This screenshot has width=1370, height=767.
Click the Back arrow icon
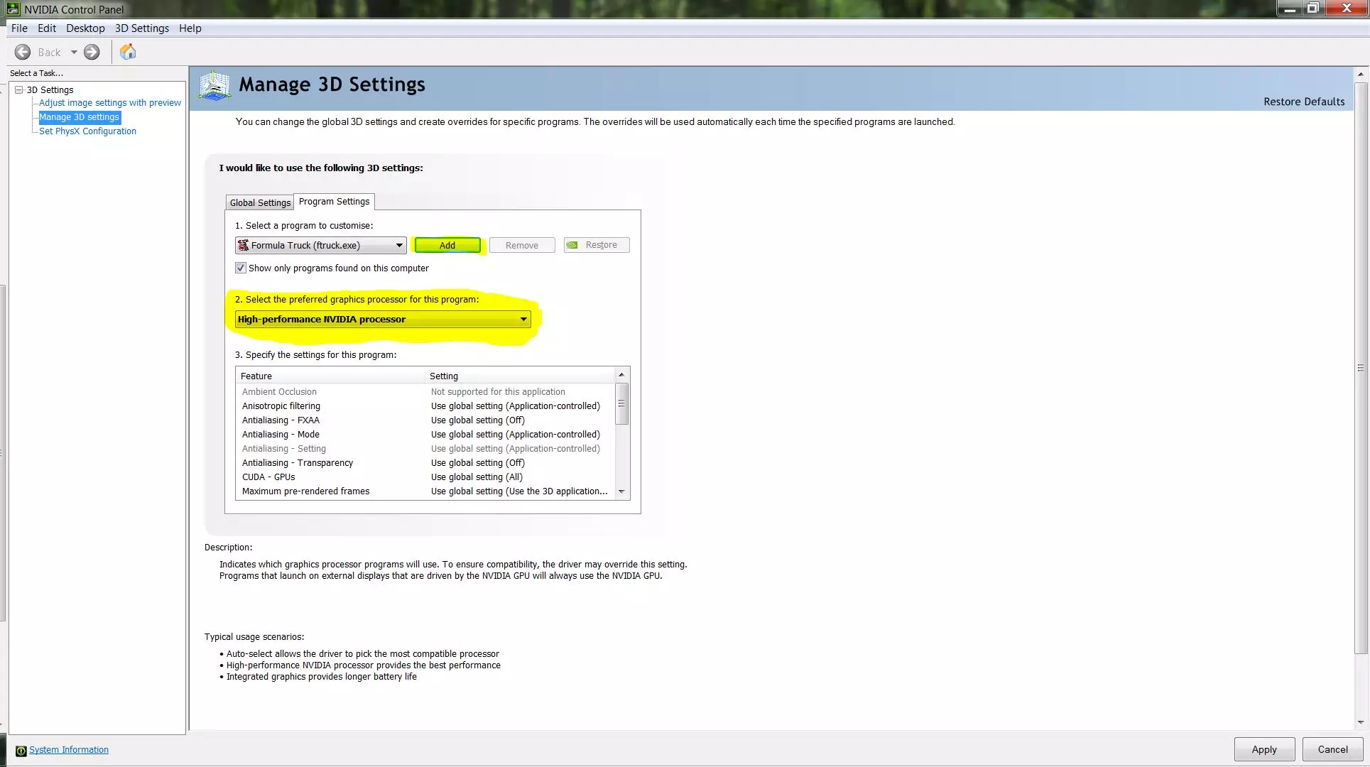(x=23, y=52)
